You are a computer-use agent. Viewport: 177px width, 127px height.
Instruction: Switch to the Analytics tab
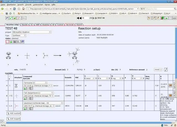[46, 25]
